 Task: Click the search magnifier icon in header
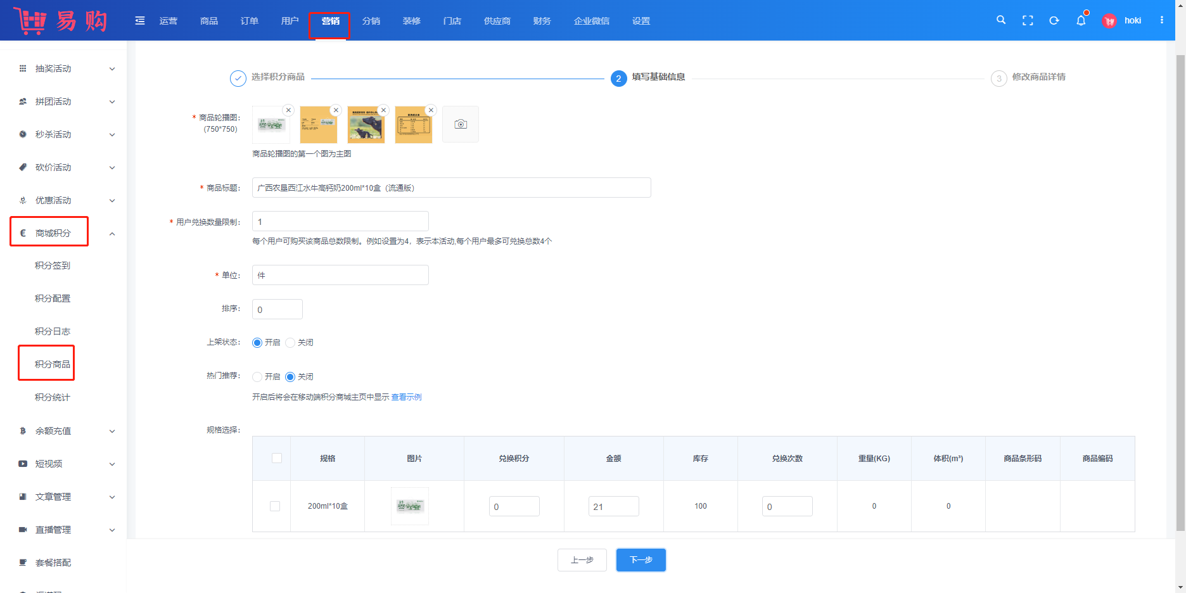point(1001,20)
